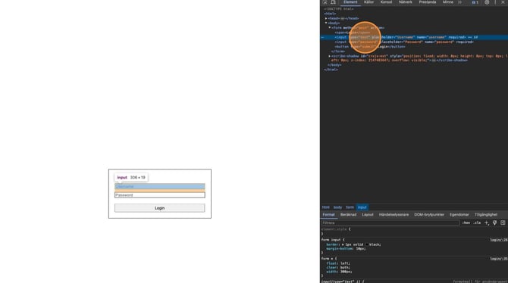Expand the head element node
Image resolution: width=508 pixels, height=283 pixels.
click(x=326, y=18)
